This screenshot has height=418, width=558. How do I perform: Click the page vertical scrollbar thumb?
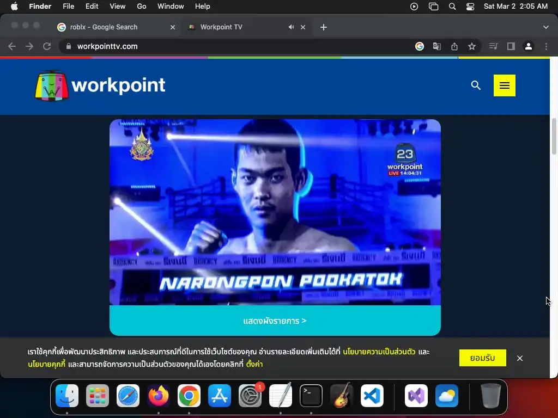554,136
